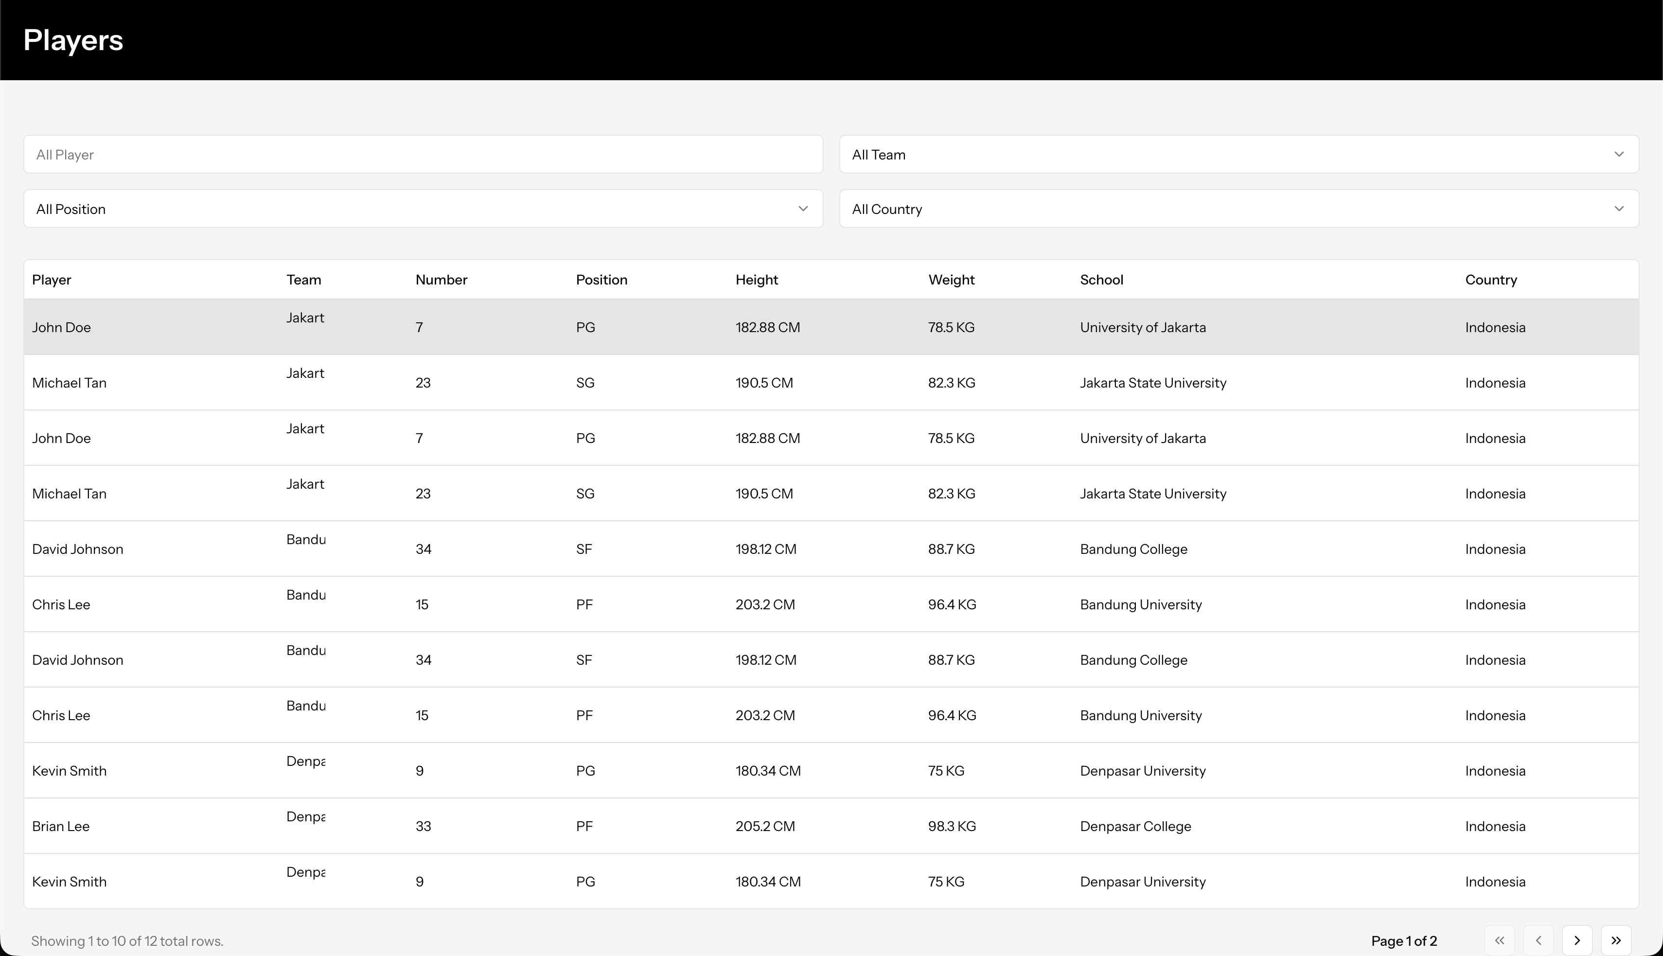Click the Weight column header
This screenshot has height=956, width=1663.
951,280
